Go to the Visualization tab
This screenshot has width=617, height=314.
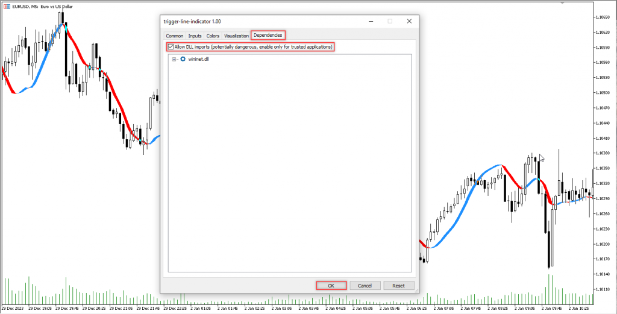(x=236, y=36)
